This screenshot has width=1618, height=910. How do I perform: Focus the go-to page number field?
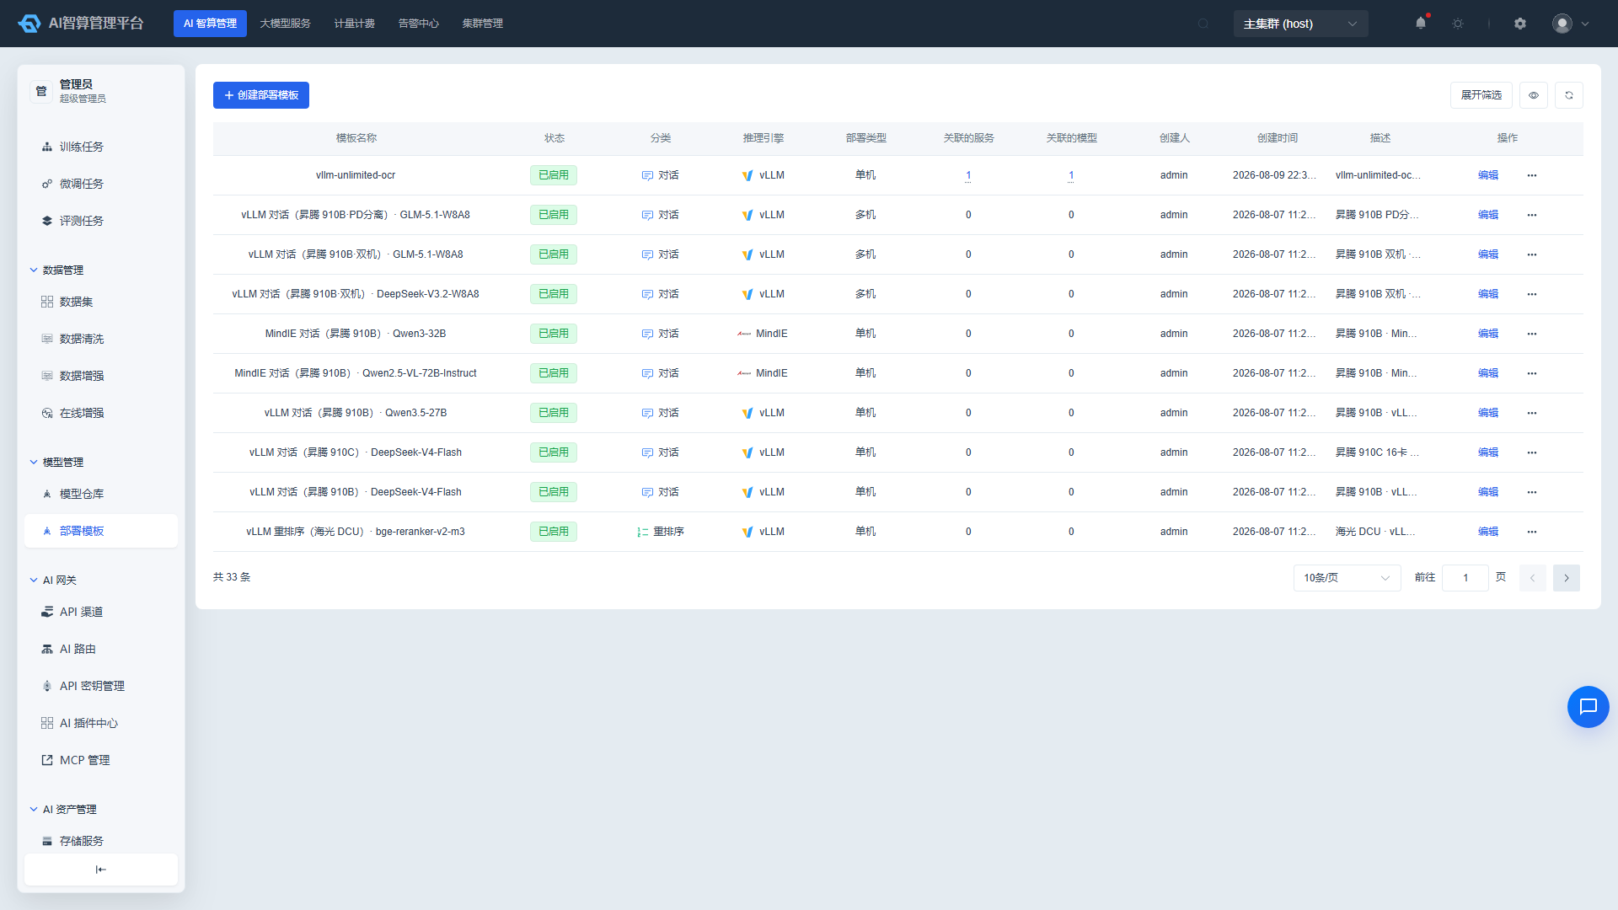pyautogui.click(x=1465, y=578)
